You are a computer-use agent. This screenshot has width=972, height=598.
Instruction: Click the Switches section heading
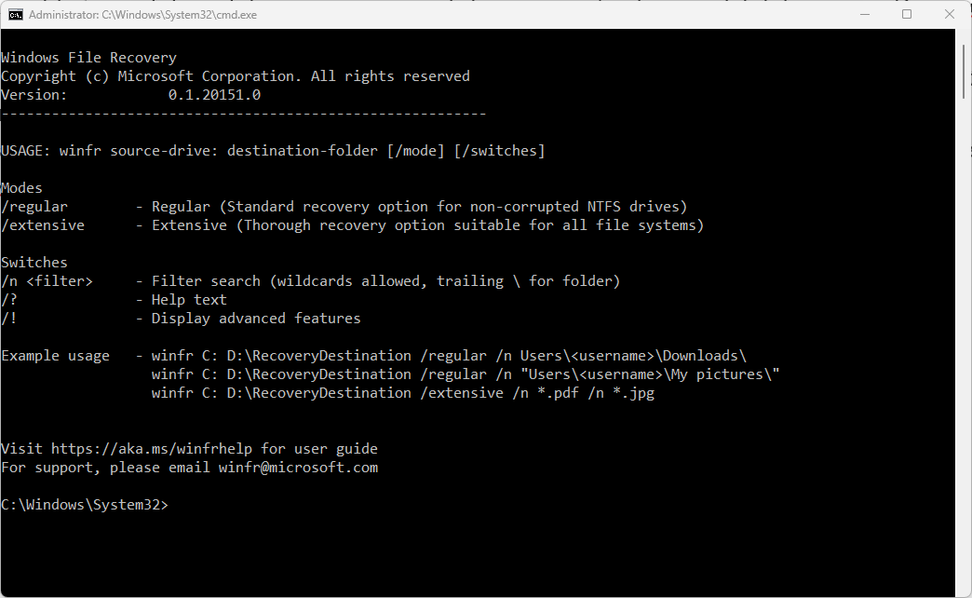coord(34,263)
